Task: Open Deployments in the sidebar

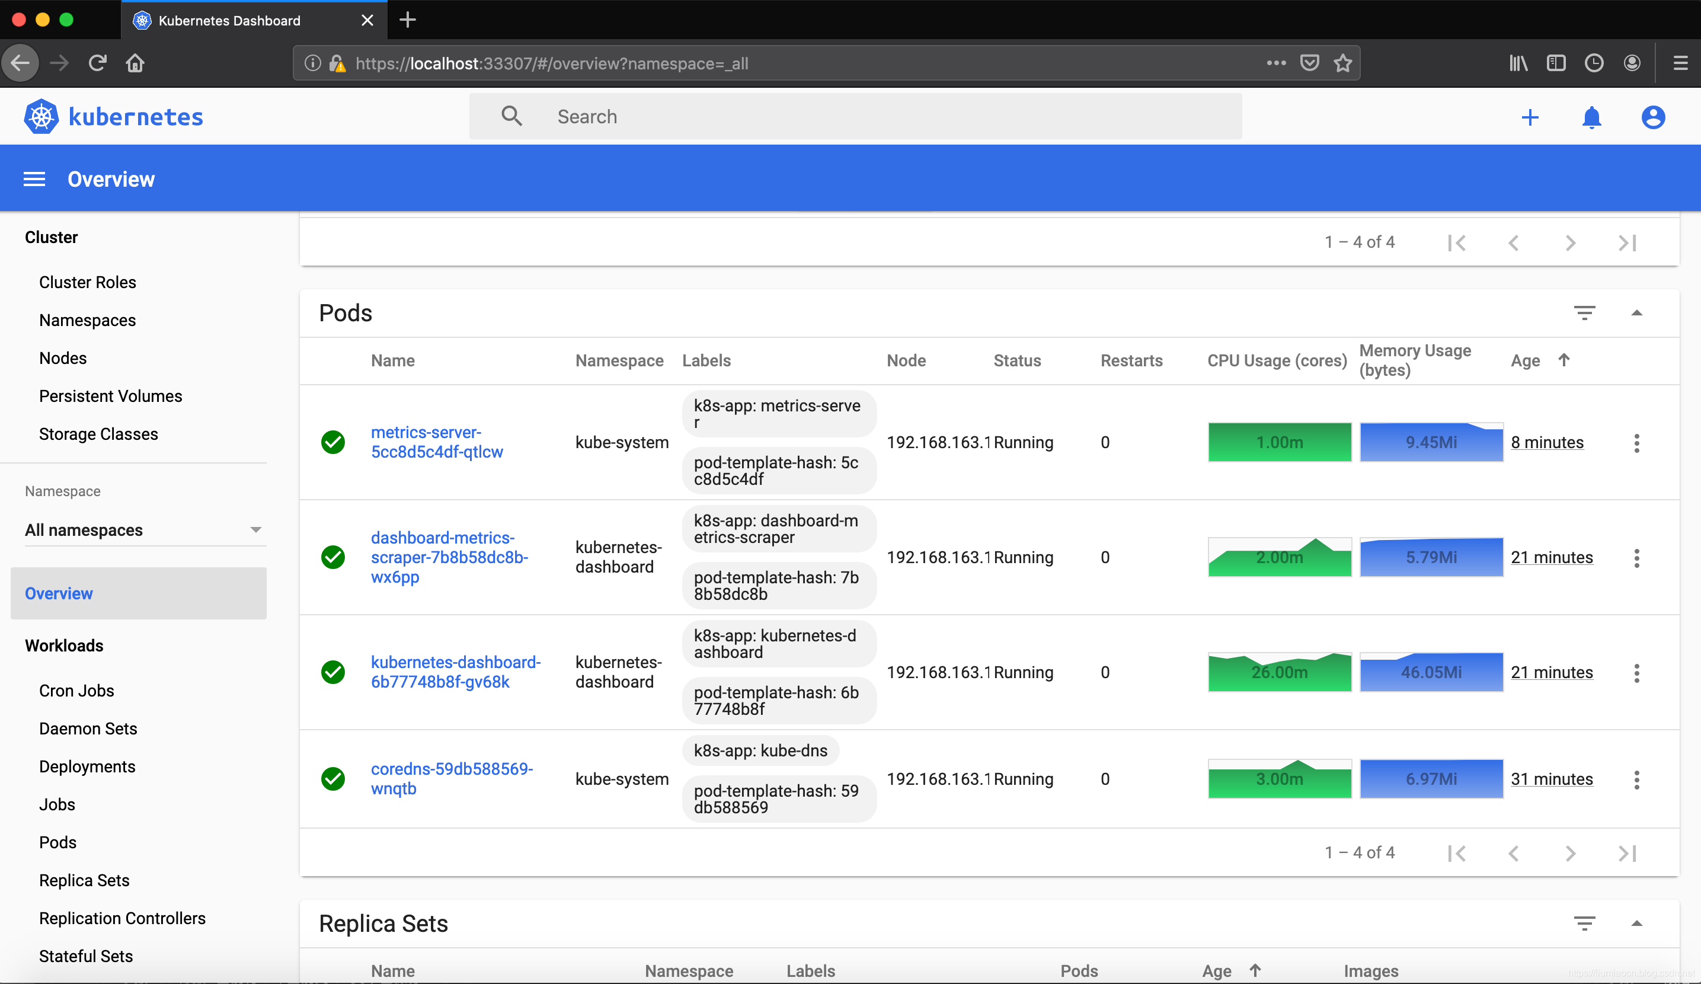Action: (x=87, y=766)
